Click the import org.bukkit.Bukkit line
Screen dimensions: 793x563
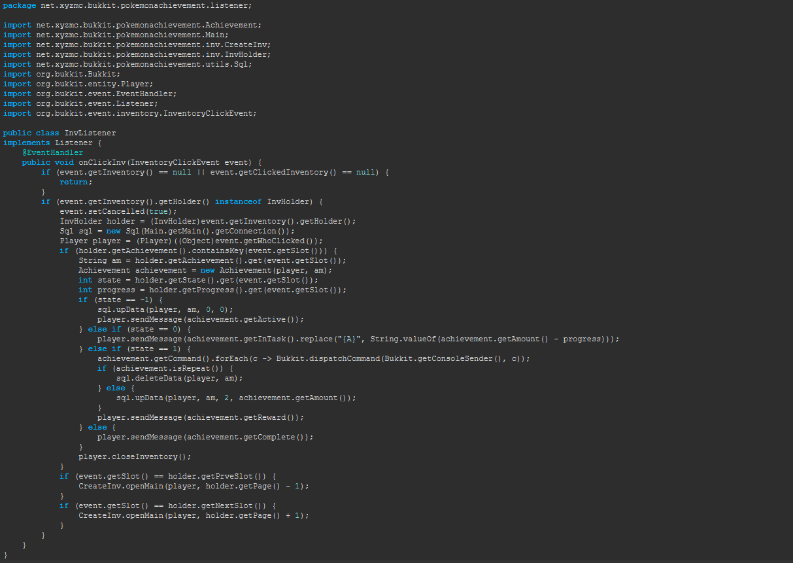pyautogui.click(x=62, y=74)
